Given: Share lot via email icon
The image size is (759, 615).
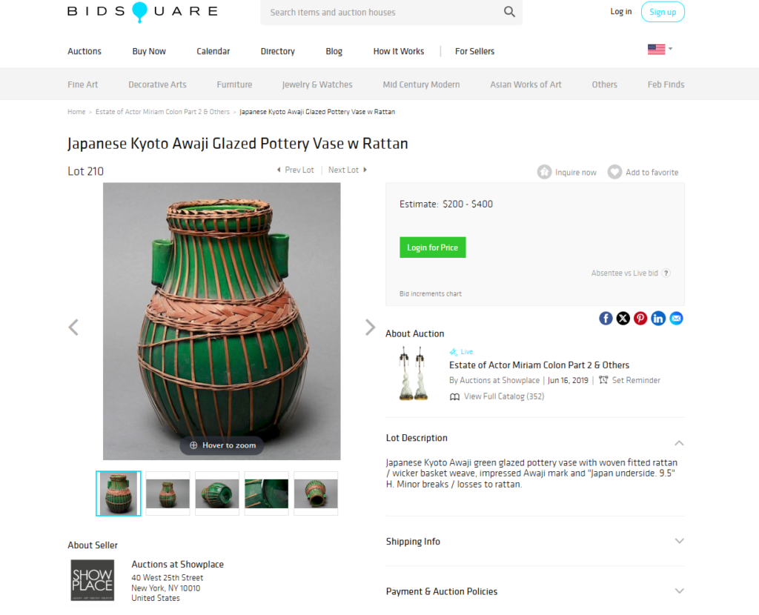Looking at the screenshot, I should 676,318.
